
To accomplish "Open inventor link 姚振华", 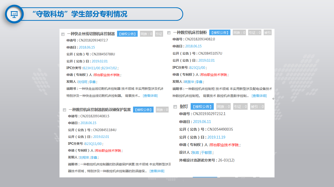I will point(189,82).
